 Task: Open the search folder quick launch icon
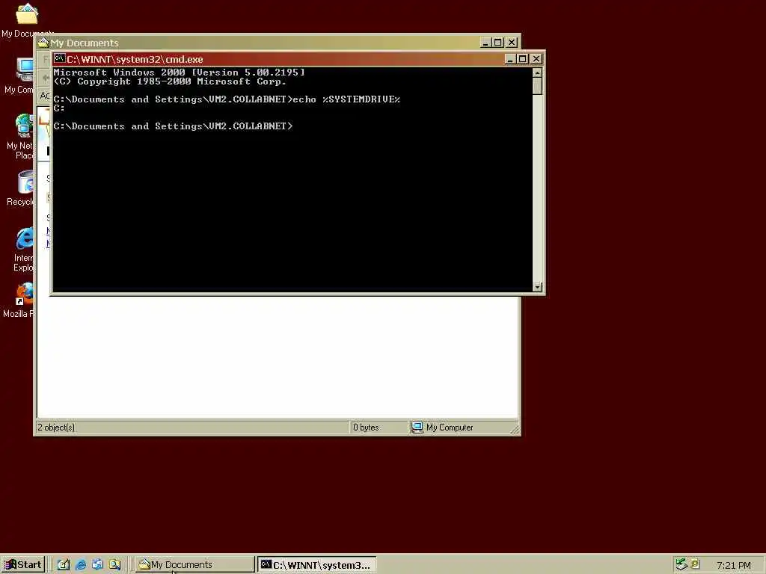(114, 565)
